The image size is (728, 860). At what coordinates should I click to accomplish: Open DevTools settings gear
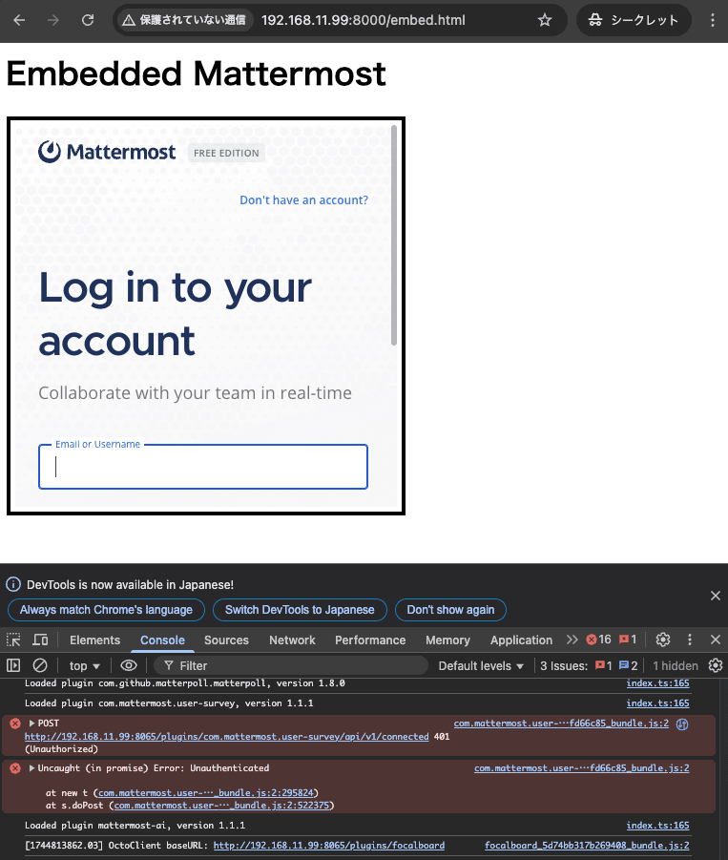663,640
